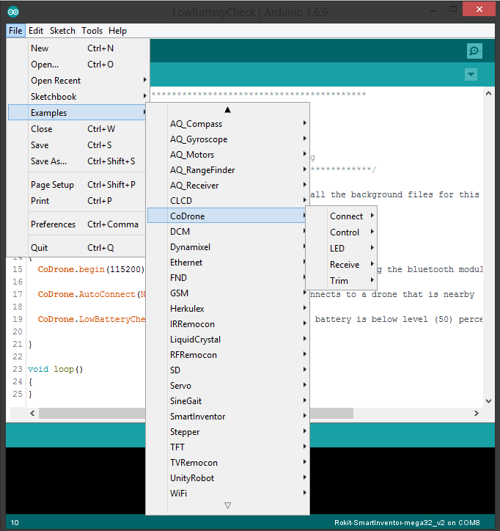Open the Ethernet examples submenu

click(x=227, y=263)
